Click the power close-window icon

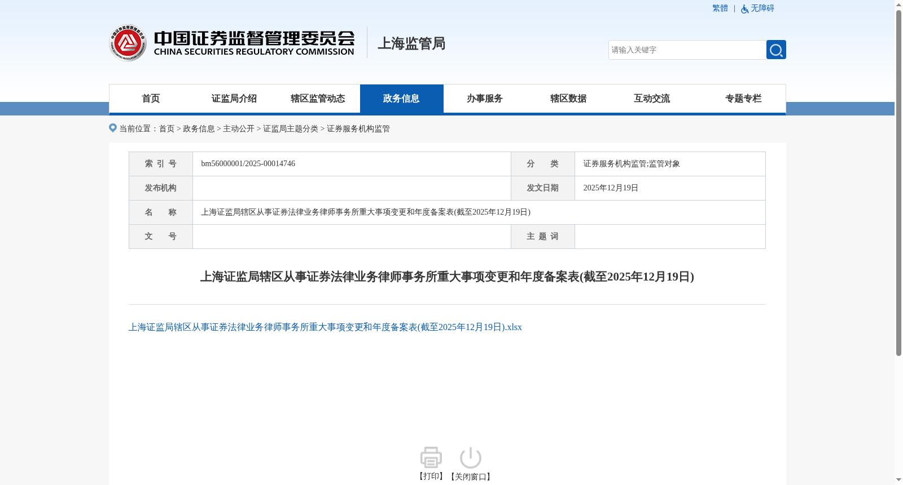(471, 457)
